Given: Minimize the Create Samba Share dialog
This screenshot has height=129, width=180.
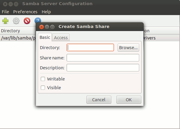Looking at the screenshot, I should tap(47, 27).
